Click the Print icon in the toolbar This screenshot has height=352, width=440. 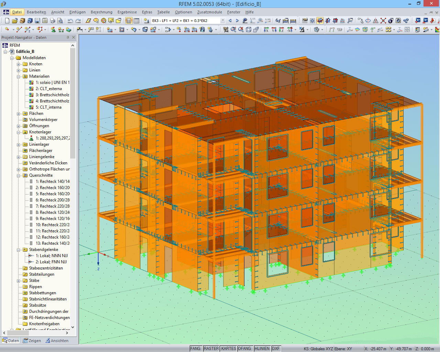53,21
